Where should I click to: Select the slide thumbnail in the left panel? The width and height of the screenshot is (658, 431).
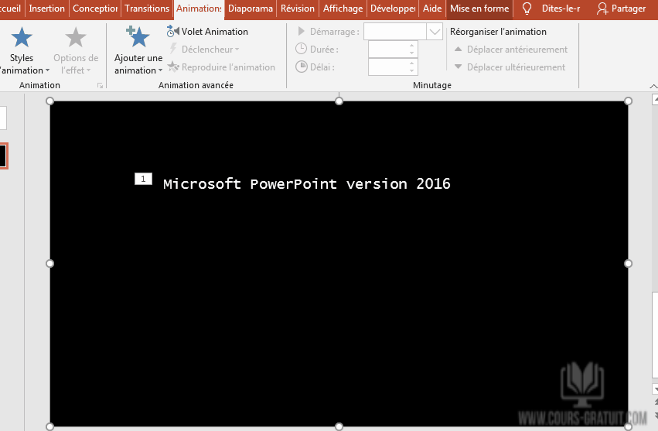click(x=3, y=156)
